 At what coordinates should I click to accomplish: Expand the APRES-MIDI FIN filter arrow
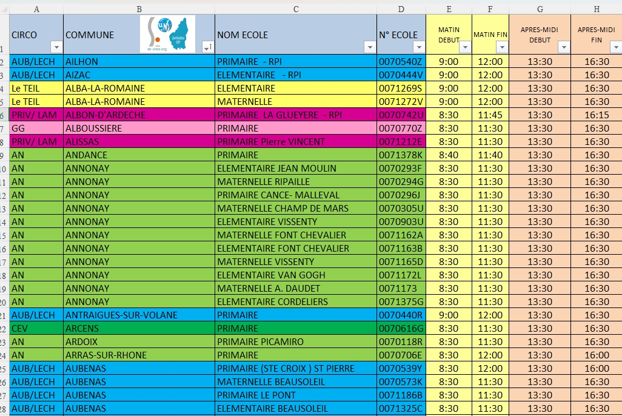click(x=617, y=47)
